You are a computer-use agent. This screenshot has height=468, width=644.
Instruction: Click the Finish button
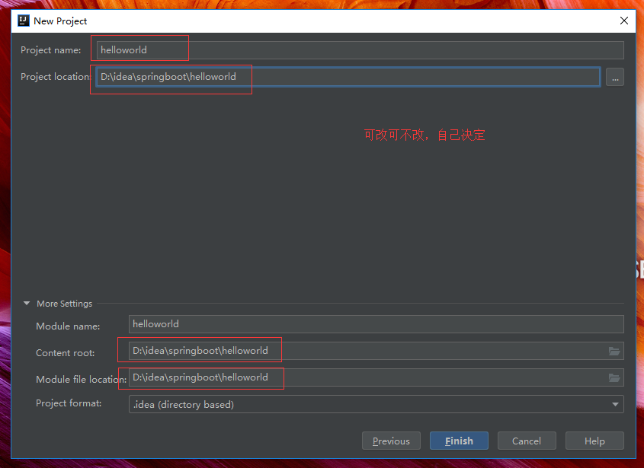[x=459, y=441]
